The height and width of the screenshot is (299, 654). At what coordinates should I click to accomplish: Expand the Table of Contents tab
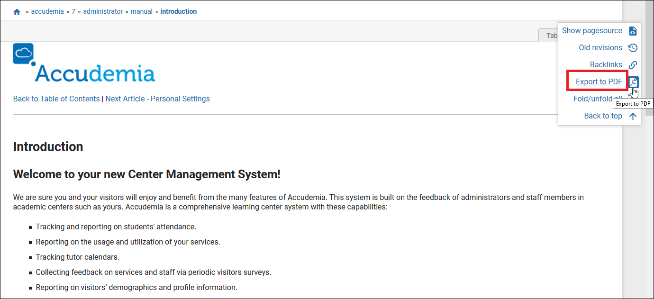click(548, 35)
